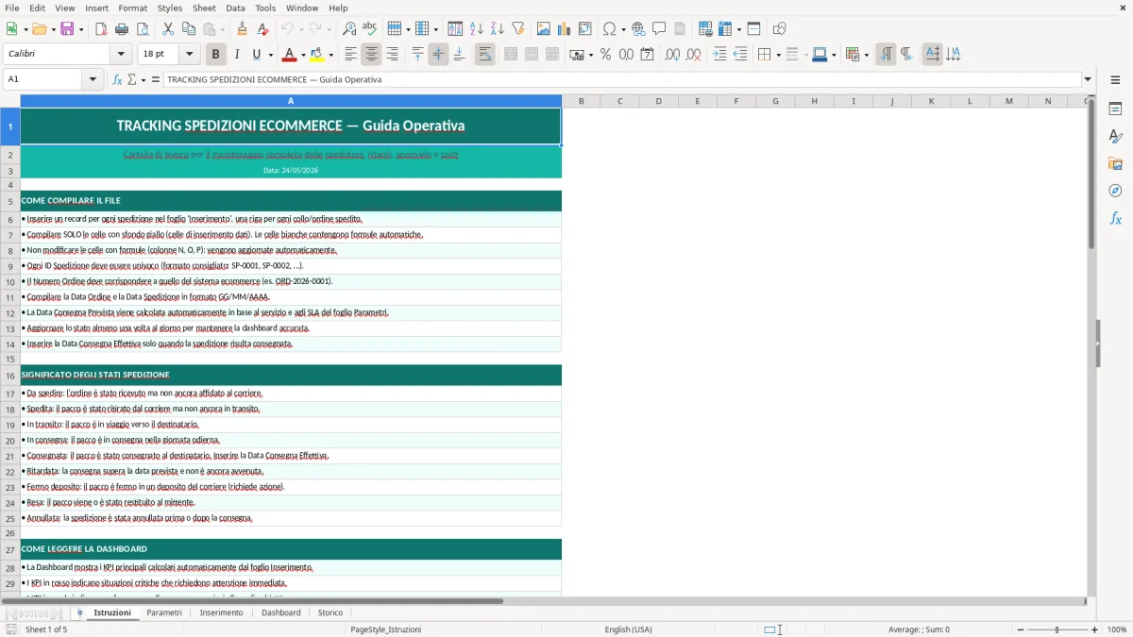This screenshot has width=1133, height=637.
Task: Click the Insert Hyperlink icon
Action: [x=638, y=29]
